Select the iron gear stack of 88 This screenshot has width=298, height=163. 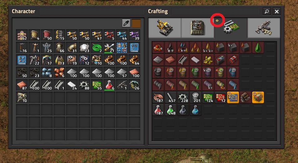click(x=85, y=85)
